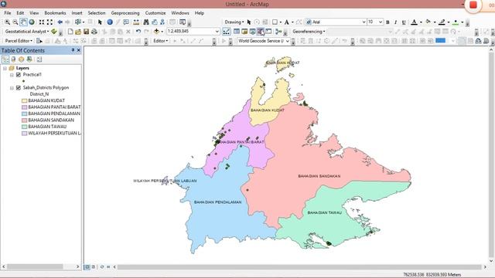Open the Parcel Editor dropdown menu
495x278 pixels.
point(19,41)
